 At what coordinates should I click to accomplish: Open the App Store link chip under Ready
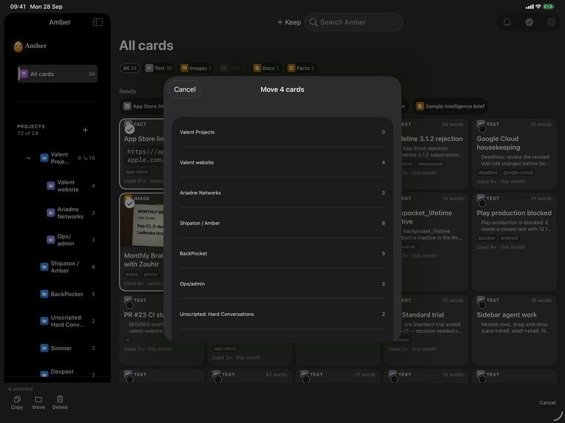[x=143, y=106]
